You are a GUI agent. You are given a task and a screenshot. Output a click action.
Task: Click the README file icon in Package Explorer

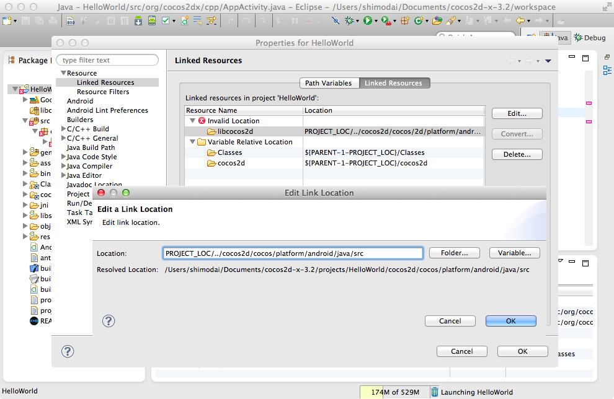(x=34, y=321)
